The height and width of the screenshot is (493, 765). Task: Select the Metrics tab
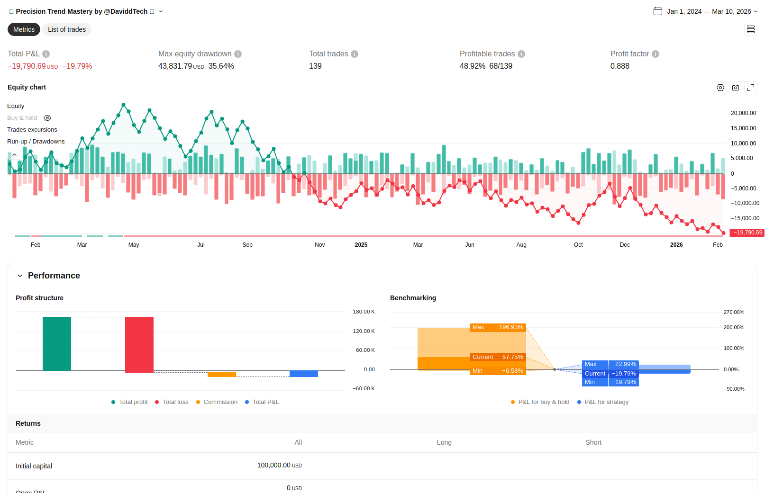click(x=24, y=29)
